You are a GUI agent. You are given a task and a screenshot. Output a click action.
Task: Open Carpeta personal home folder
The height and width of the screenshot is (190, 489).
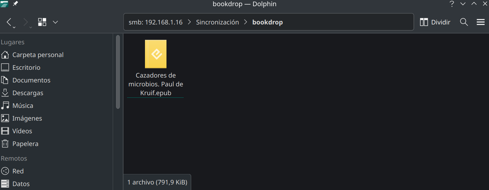pos(38,55)
